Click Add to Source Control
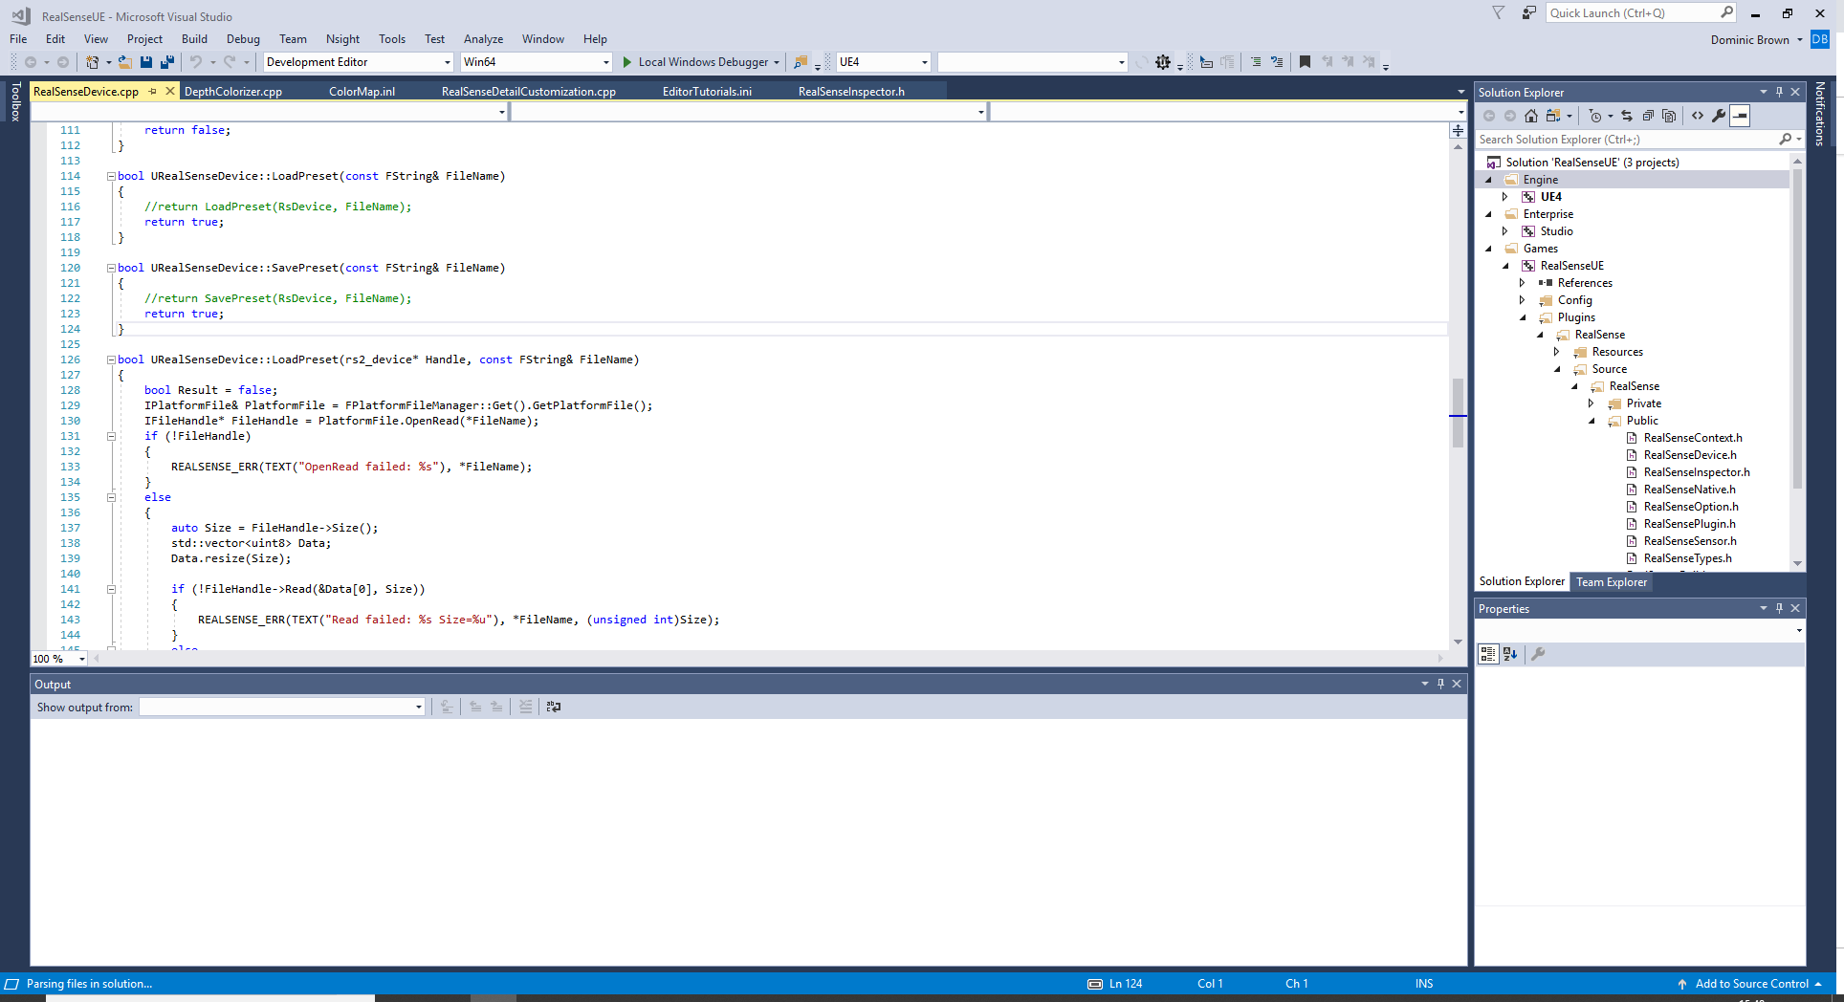 1750,983
